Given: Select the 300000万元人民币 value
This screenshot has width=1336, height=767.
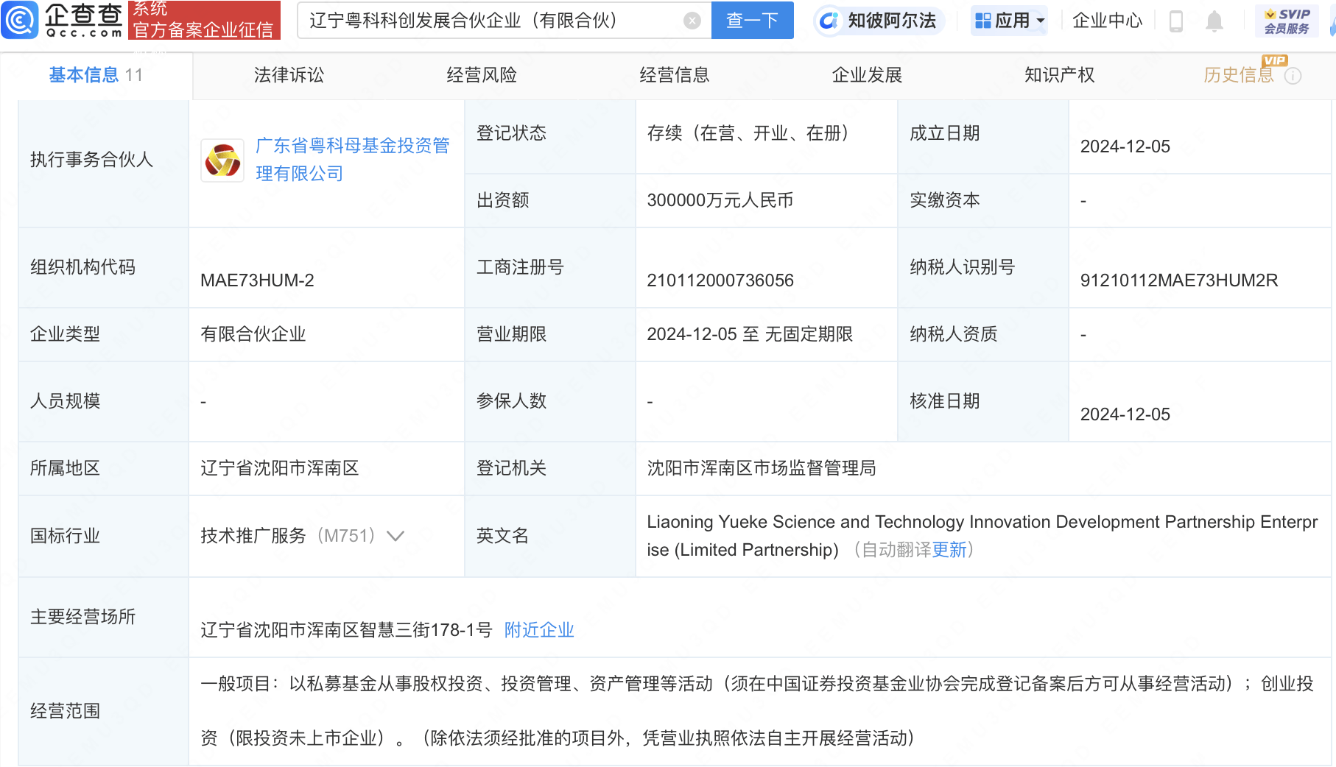Looking at the screenshot, I should (x=720, y=200).
